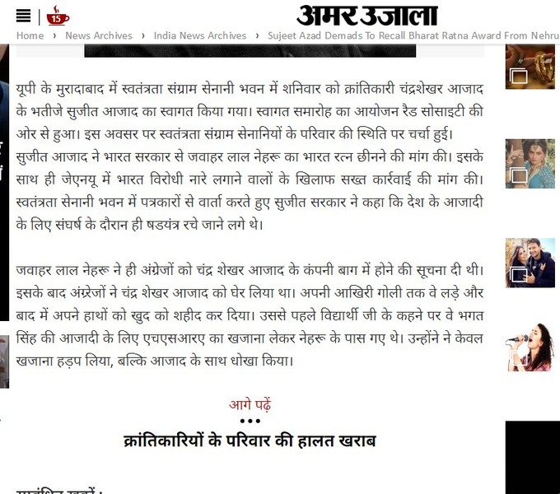Open the News Archives breadcrumb

[x=99, y=35]
